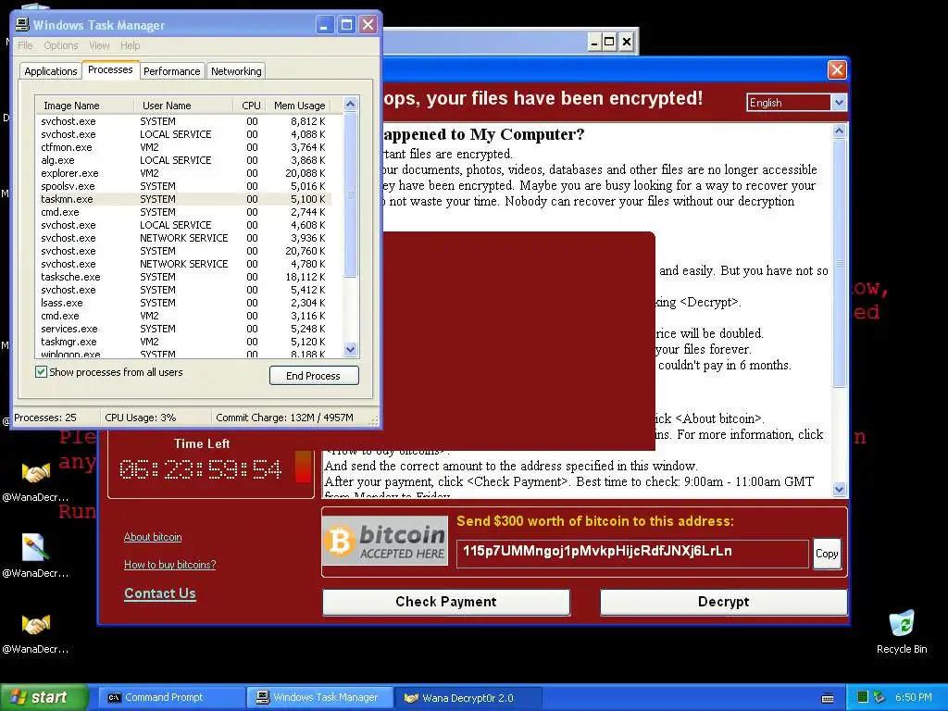Open the Contact Us link
The height and width of the screenshot is (711, 948).
point(160,593)
